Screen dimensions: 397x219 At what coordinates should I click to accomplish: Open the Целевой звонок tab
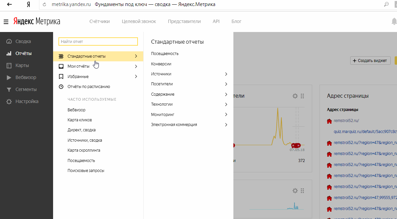pos(139,21)
